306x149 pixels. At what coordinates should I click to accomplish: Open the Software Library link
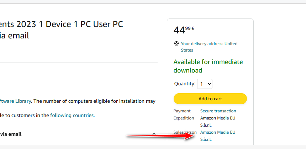pos(15,101)
